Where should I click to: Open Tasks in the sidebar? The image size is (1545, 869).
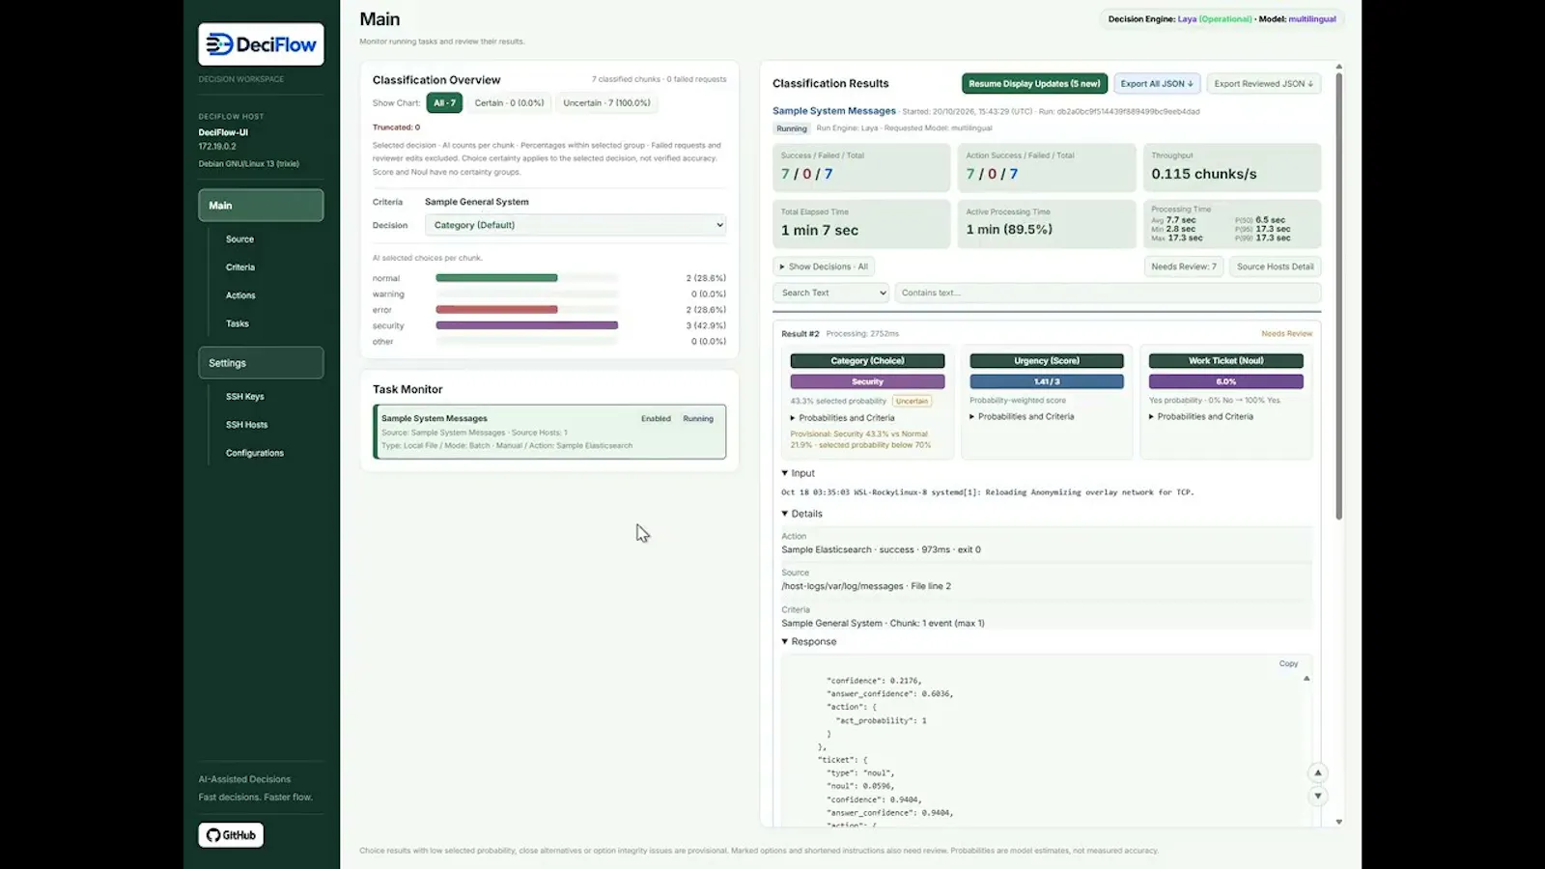pyautogui.click(x=238, y=323)
